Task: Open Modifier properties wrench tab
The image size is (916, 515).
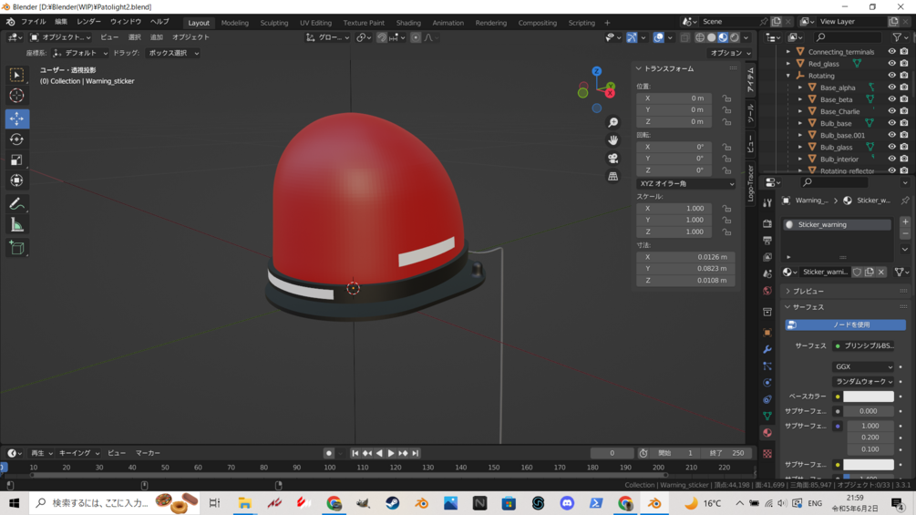Action: [x=767, y=349]
